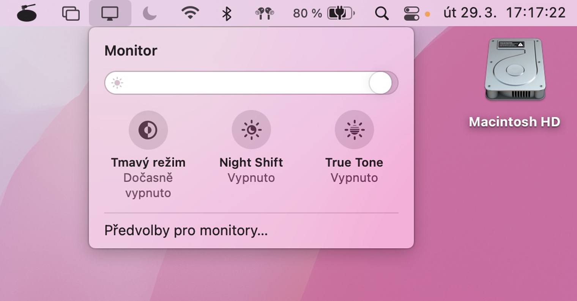Click the Macintosh HD label text
The height and width of the screenshot is (301, 577).
click(x=514, y=122)
